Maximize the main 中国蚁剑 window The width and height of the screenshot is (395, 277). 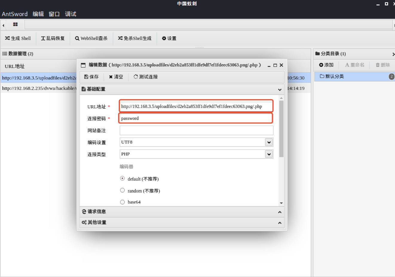386,4
